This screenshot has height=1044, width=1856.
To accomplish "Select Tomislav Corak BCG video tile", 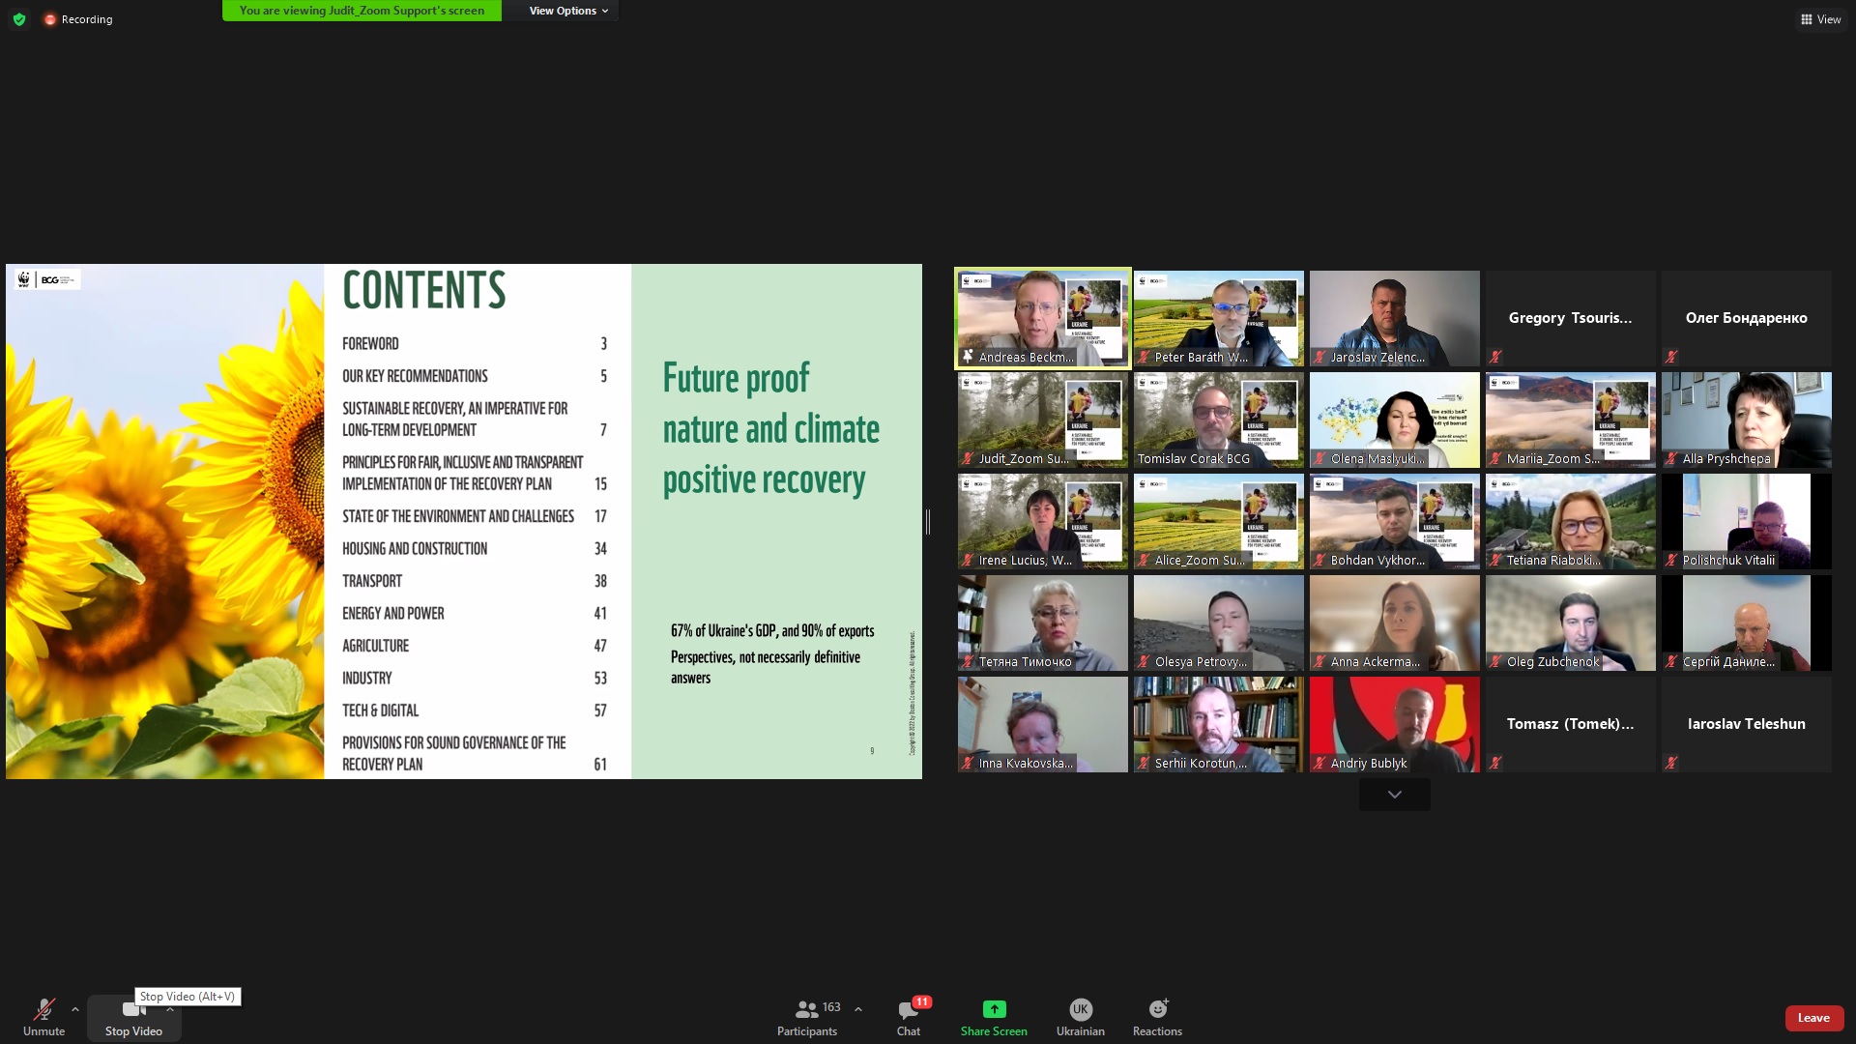I will 1218,420.
